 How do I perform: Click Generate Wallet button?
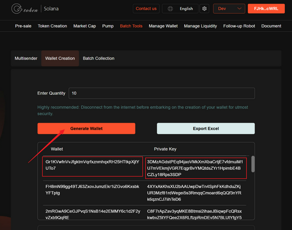(x=86, y=129)
